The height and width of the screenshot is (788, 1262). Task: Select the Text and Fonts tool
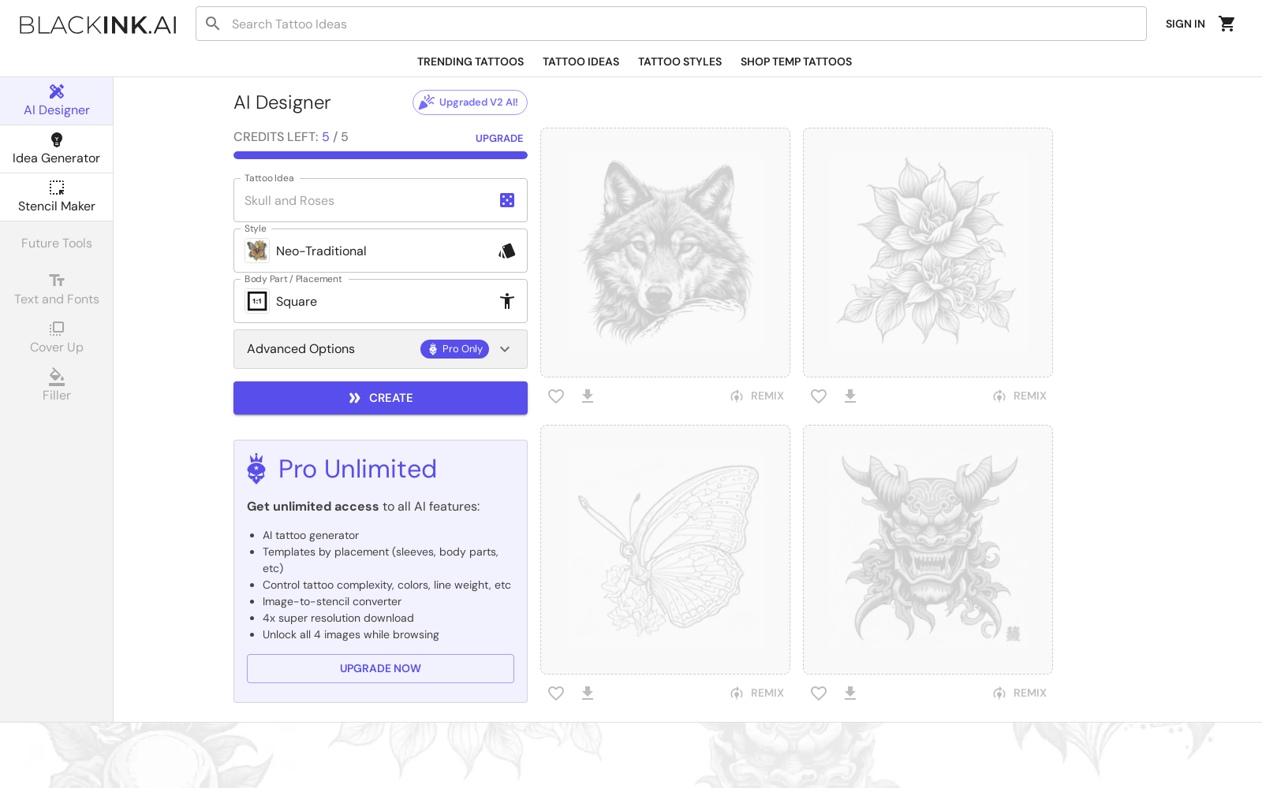click(57, 290)
